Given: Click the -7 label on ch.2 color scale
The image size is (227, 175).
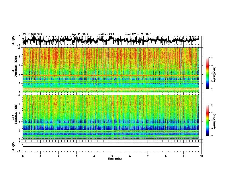Looking at the screenshot, I should (x=212, y=136).
